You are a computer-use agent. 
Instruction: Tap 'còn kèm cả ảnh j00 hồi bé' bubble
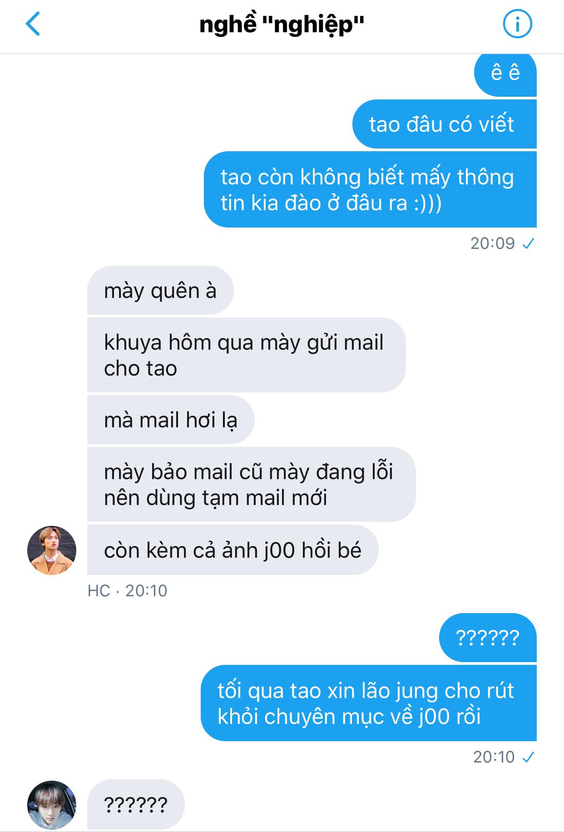(x=233, y=550)
